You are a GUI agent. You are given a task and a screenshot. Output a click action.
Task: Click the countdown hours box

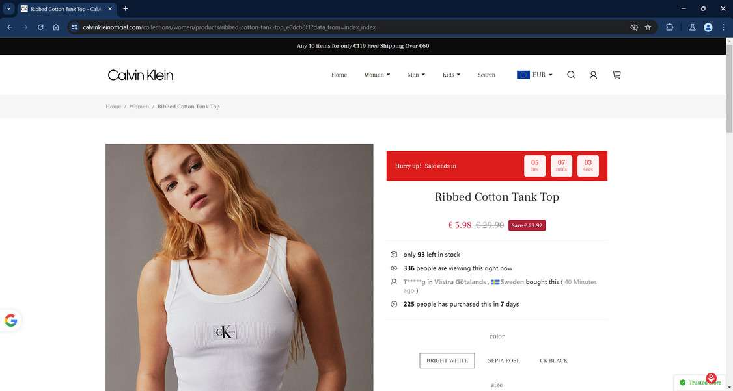[535, 166]
